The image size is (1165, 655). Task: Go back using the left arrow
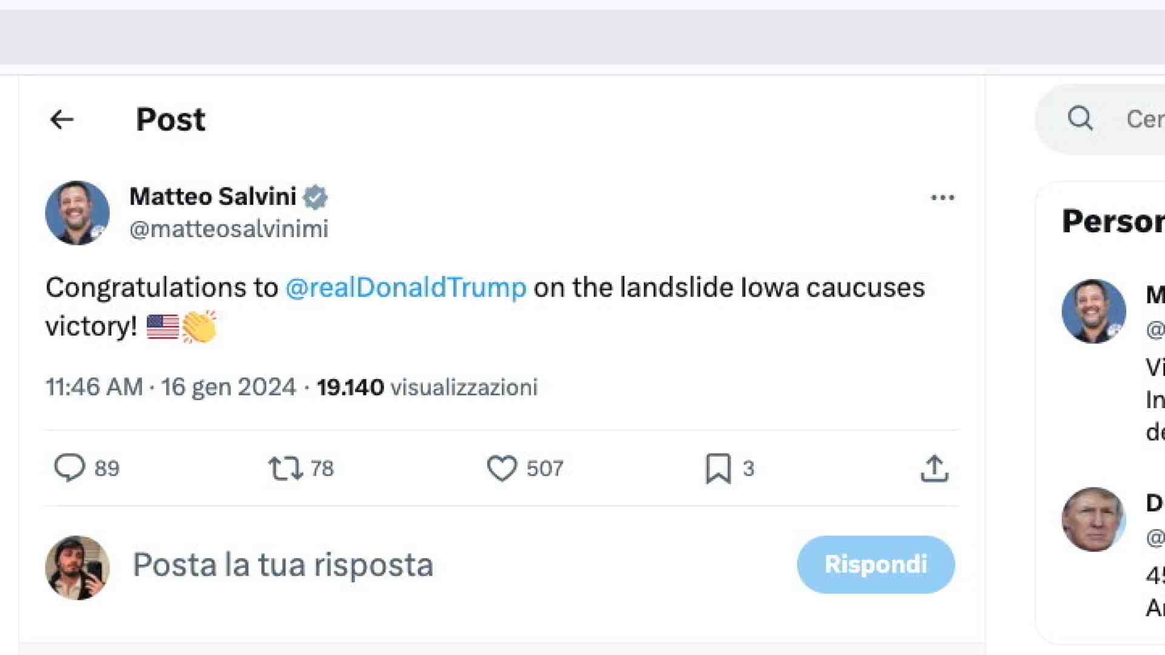[x=62, y=119]
